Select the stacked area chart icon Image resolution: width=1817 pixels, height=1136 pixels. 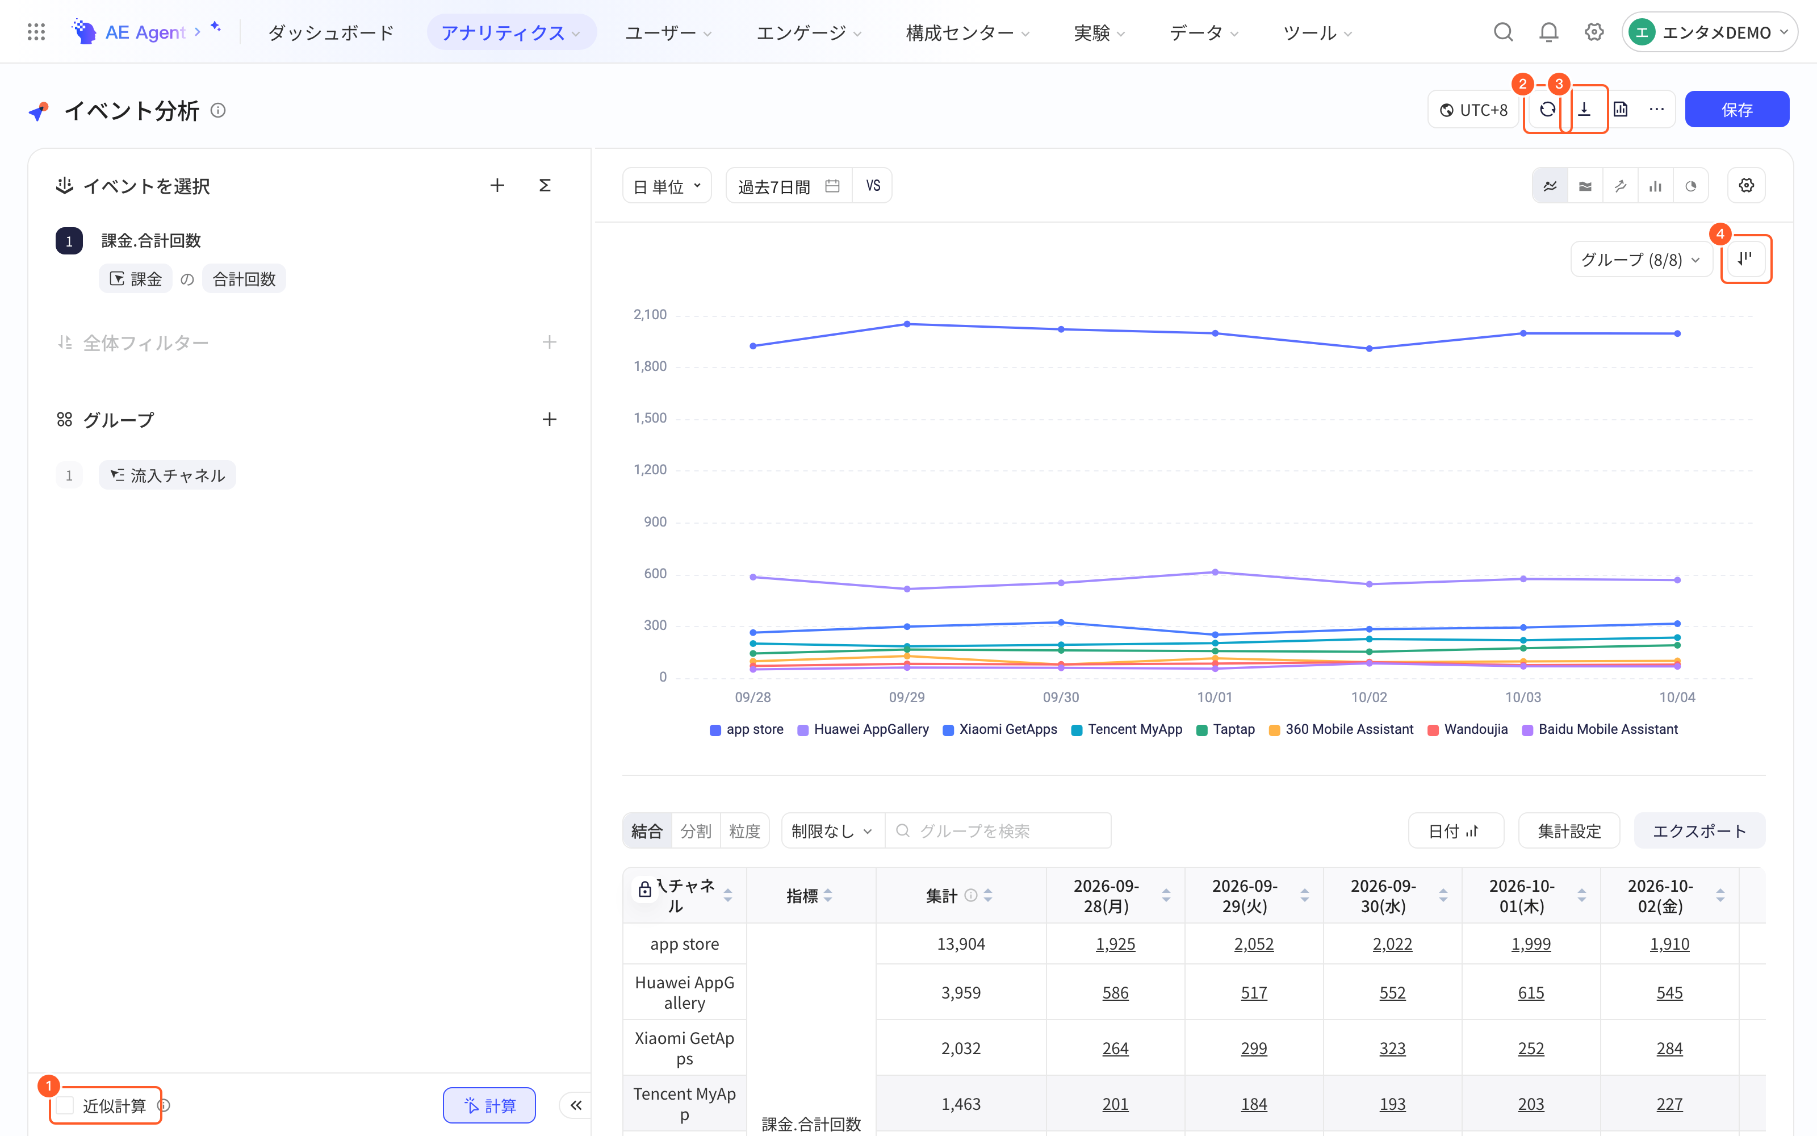click(1585, 186)
